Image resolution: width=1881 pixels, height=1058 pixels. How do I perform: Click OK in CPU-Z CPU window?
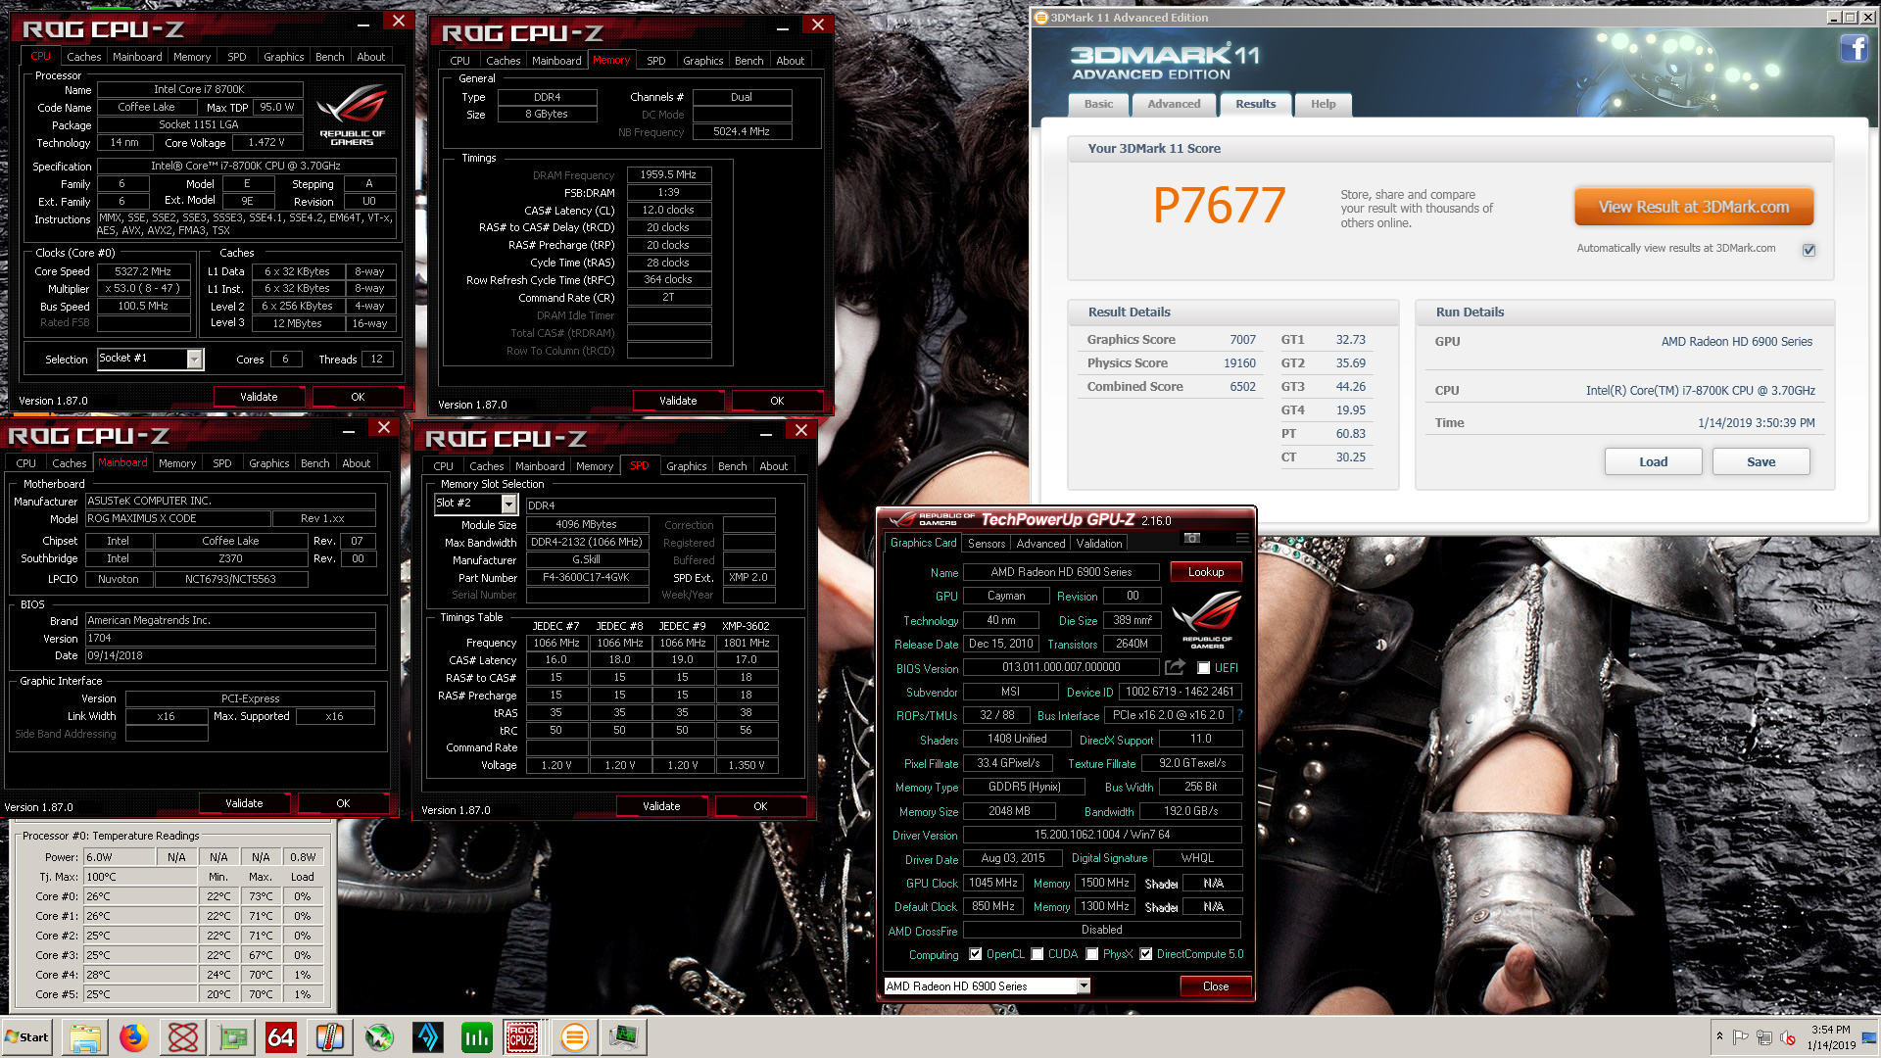coord(358,397)
